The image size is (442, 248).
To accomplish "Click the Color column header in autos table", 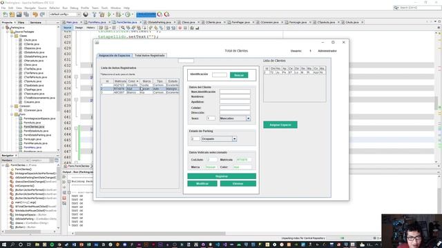I will pos(133,81).
